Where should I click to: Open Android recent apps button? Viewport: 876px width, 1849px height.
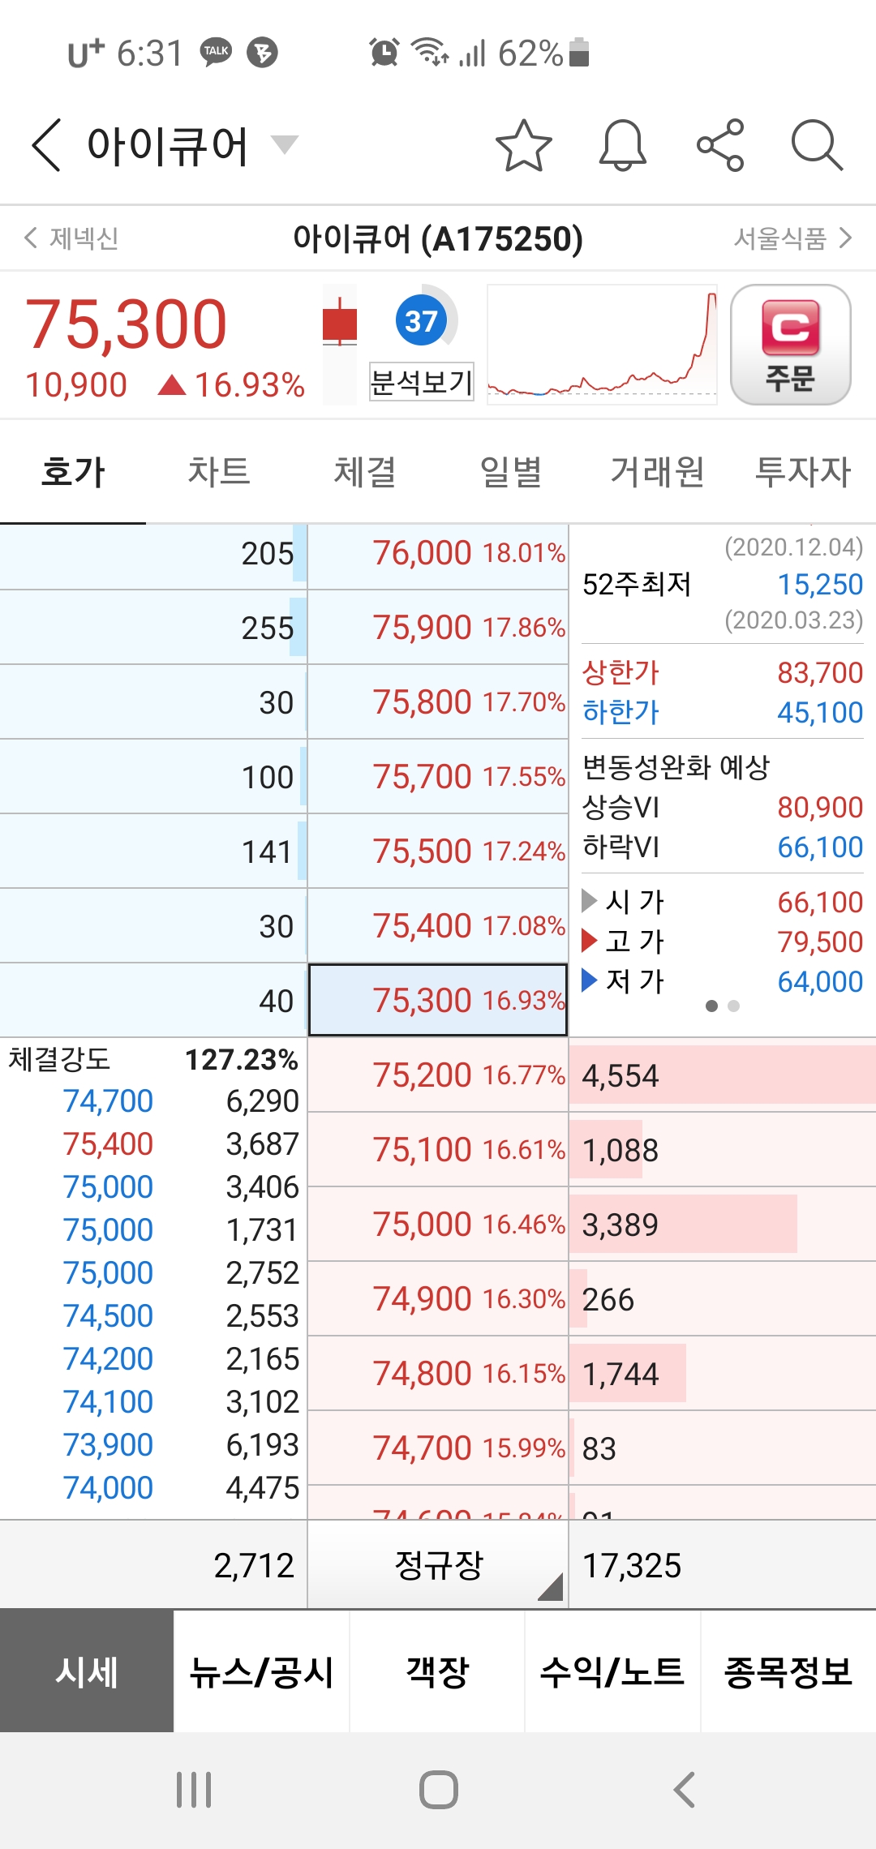pos(194,1790)
